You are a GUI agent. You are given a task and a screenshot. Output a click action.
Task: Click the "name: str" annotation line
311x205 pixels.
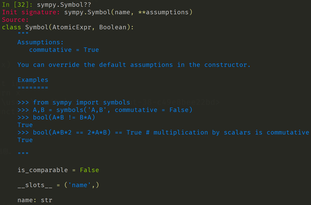tap(35, 200)
